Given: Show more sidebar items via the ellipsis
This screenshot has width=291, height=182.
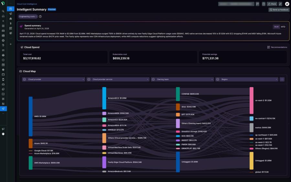Looking at the screenshot, I should pos(3,113).
